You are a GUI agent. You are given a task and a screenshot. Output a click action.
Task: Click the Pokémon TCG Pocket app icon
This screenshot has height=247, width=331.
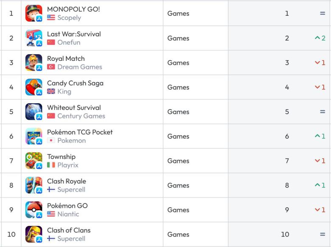coord(34,136)
